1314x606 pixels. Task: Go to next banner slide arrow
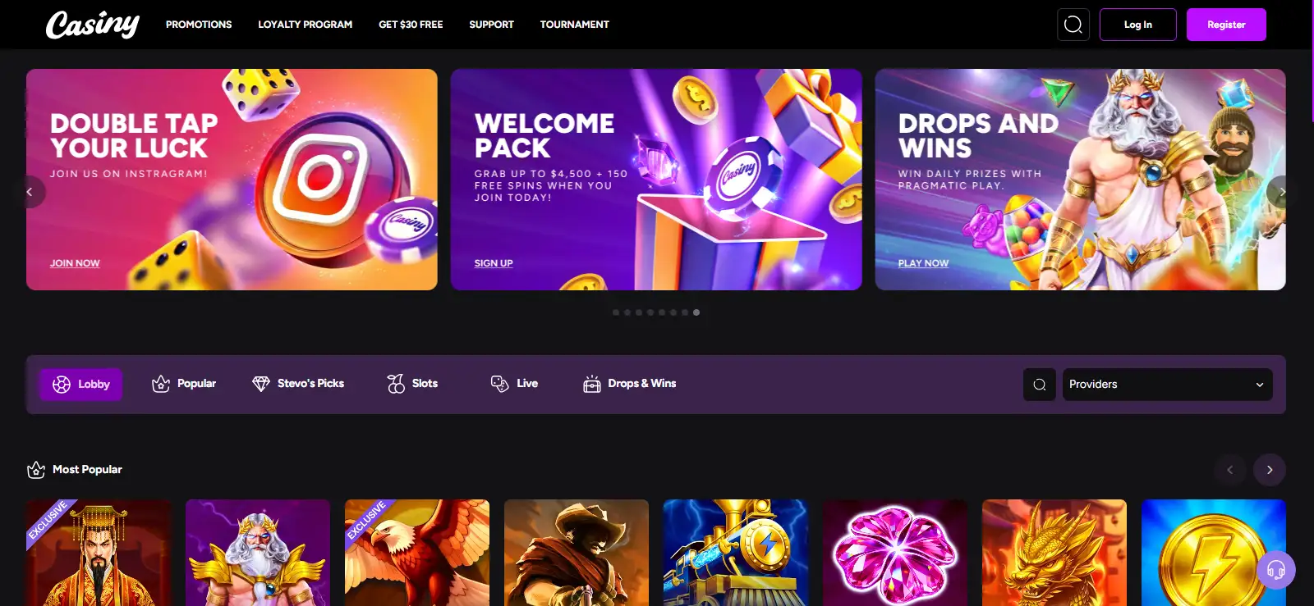(1281, 192)
